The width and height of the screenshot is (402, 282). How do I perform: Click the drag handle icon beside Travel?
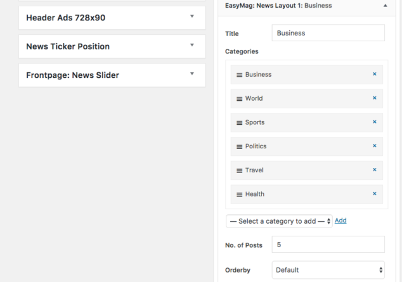239,170
